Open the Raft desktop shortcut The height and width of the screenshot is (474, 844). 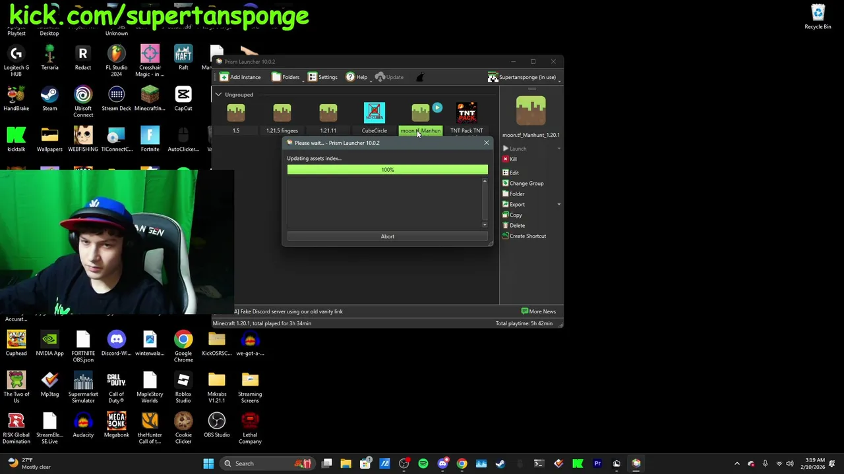pyautogui.click(x=183, y=57)
